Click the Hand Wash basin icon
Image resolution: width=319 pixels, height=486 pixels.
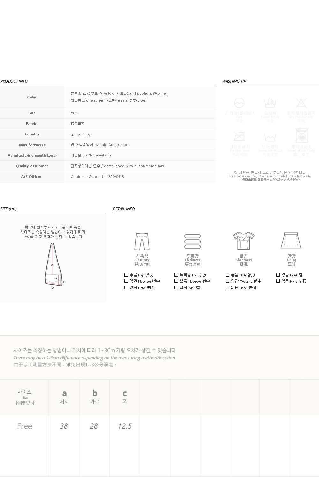[x=270, y=103]
